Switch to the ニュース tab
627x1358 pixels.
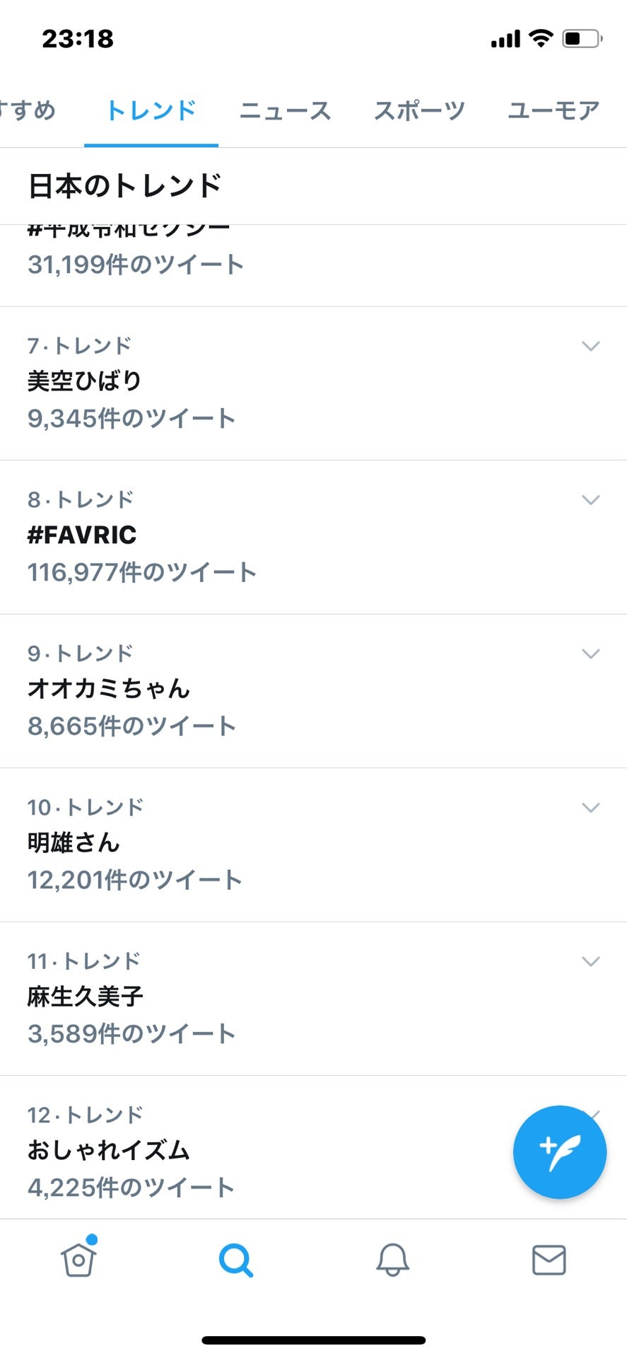[285, 110]
